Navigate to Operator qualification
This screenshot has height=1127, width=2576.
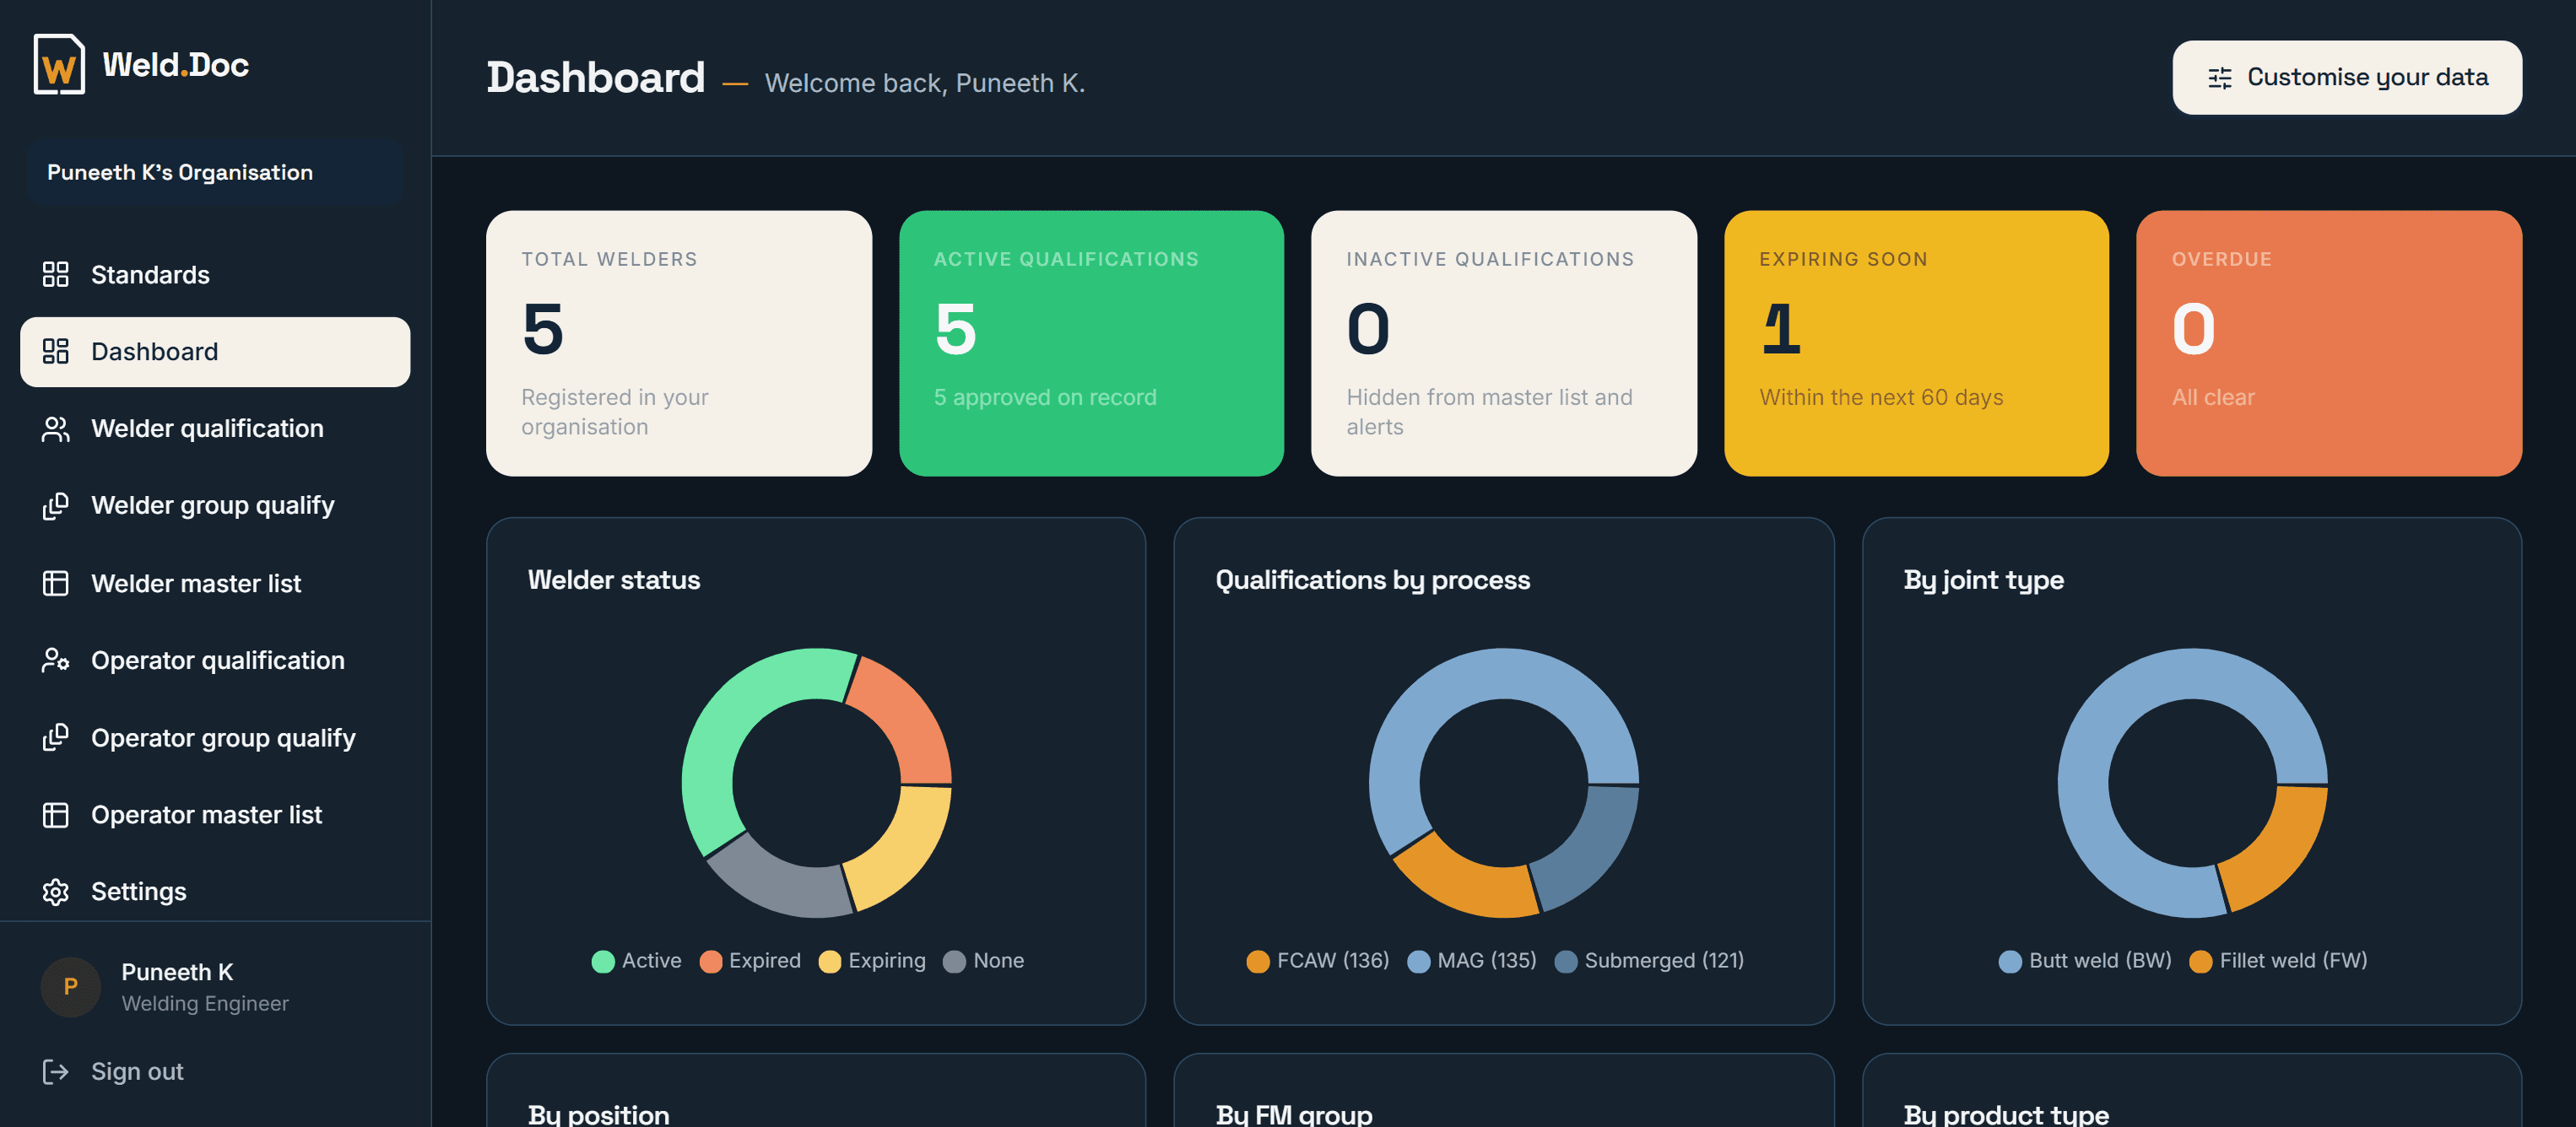point(215,661)
